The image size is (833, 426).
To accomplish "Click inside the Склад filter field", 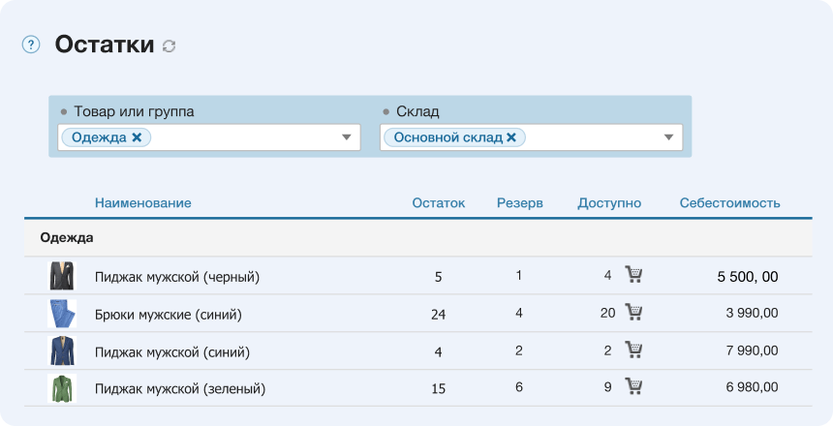I will click(591, 137).
